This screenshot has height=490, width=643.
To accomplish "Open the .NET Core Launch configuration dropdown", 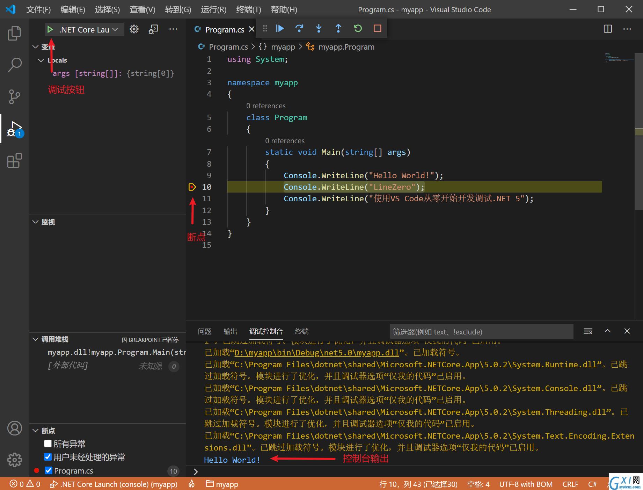I will [89, 30].
